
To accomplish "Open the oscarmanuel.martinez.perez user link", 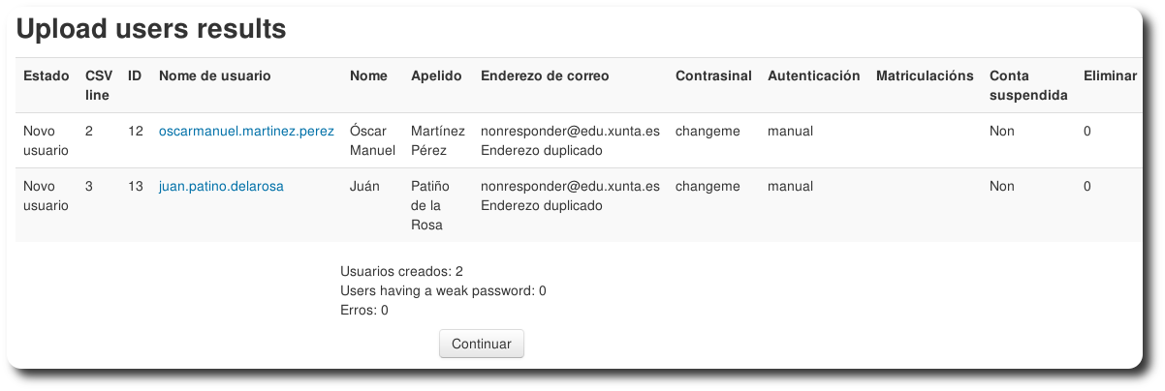I will point(246,131).
